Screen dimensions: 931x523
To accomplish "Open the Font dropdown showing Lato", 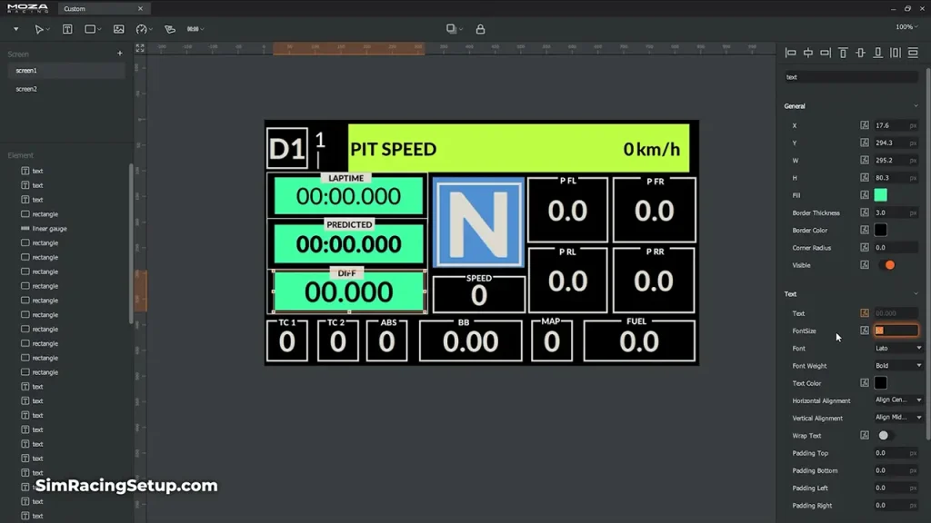I will [x=897, y=349].
